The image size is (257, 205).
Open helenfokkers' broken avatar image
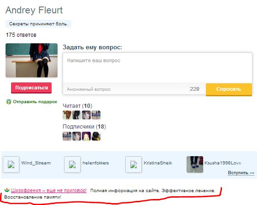pos(72,164)
